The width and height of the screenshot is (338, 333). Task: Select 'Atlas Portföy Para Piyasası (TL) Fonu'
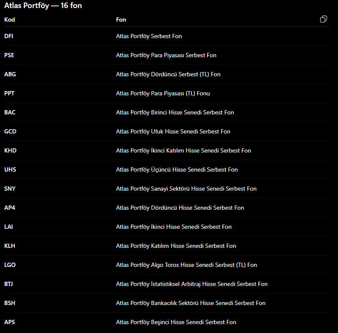pos(163,93)
